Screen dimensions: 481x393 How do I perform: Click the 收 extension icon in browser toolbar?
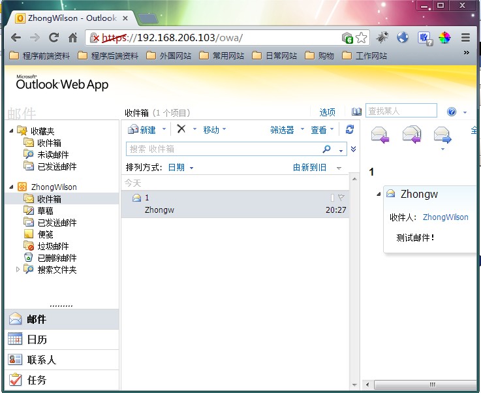click(x=425, y=38)
